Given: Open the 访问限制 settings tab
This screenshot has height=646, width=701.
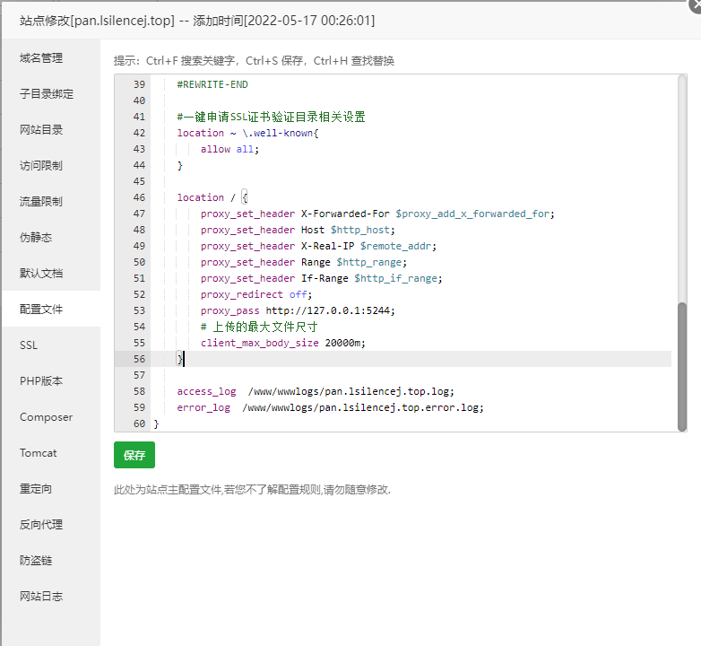Looking at the screenshot, I should (41, 166).
